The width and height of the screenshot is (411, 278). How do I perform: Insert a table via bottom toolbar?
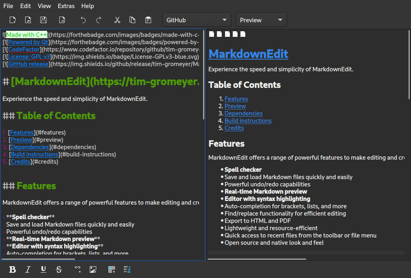[112, 269]
